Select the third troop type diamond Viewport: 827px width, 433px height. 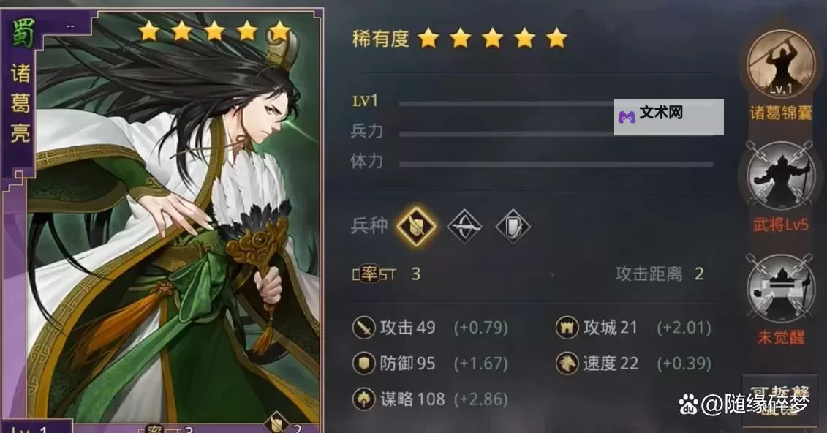pos(513,226)
